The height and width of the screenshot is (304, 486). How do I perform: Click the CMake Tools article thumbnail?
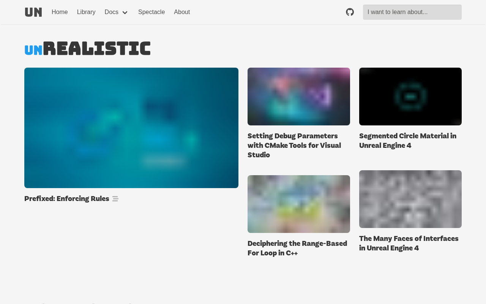pyautogui.click(x=299, y=97)
